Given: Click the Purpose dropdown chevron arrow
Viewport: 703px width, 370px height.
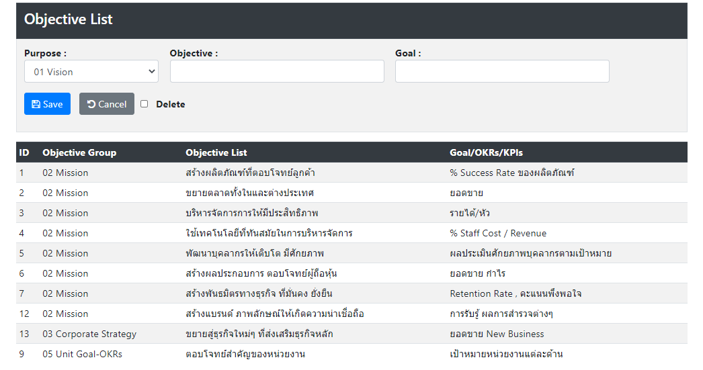Looking at the screenshot, I should [x=151, y=72].
